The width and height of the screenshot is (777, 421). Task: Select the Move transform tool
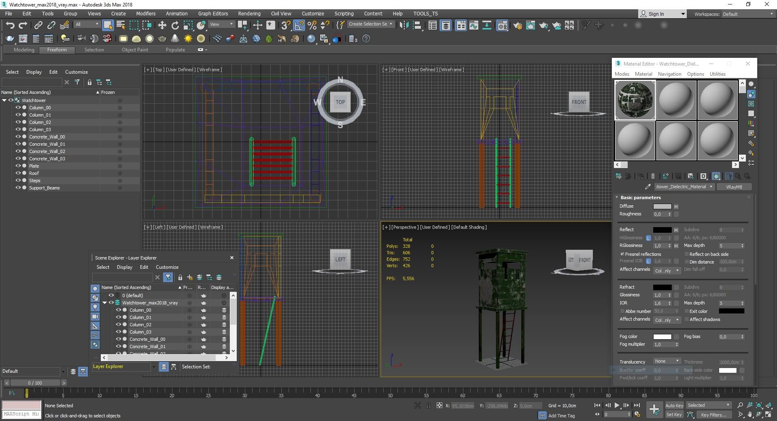162,25
